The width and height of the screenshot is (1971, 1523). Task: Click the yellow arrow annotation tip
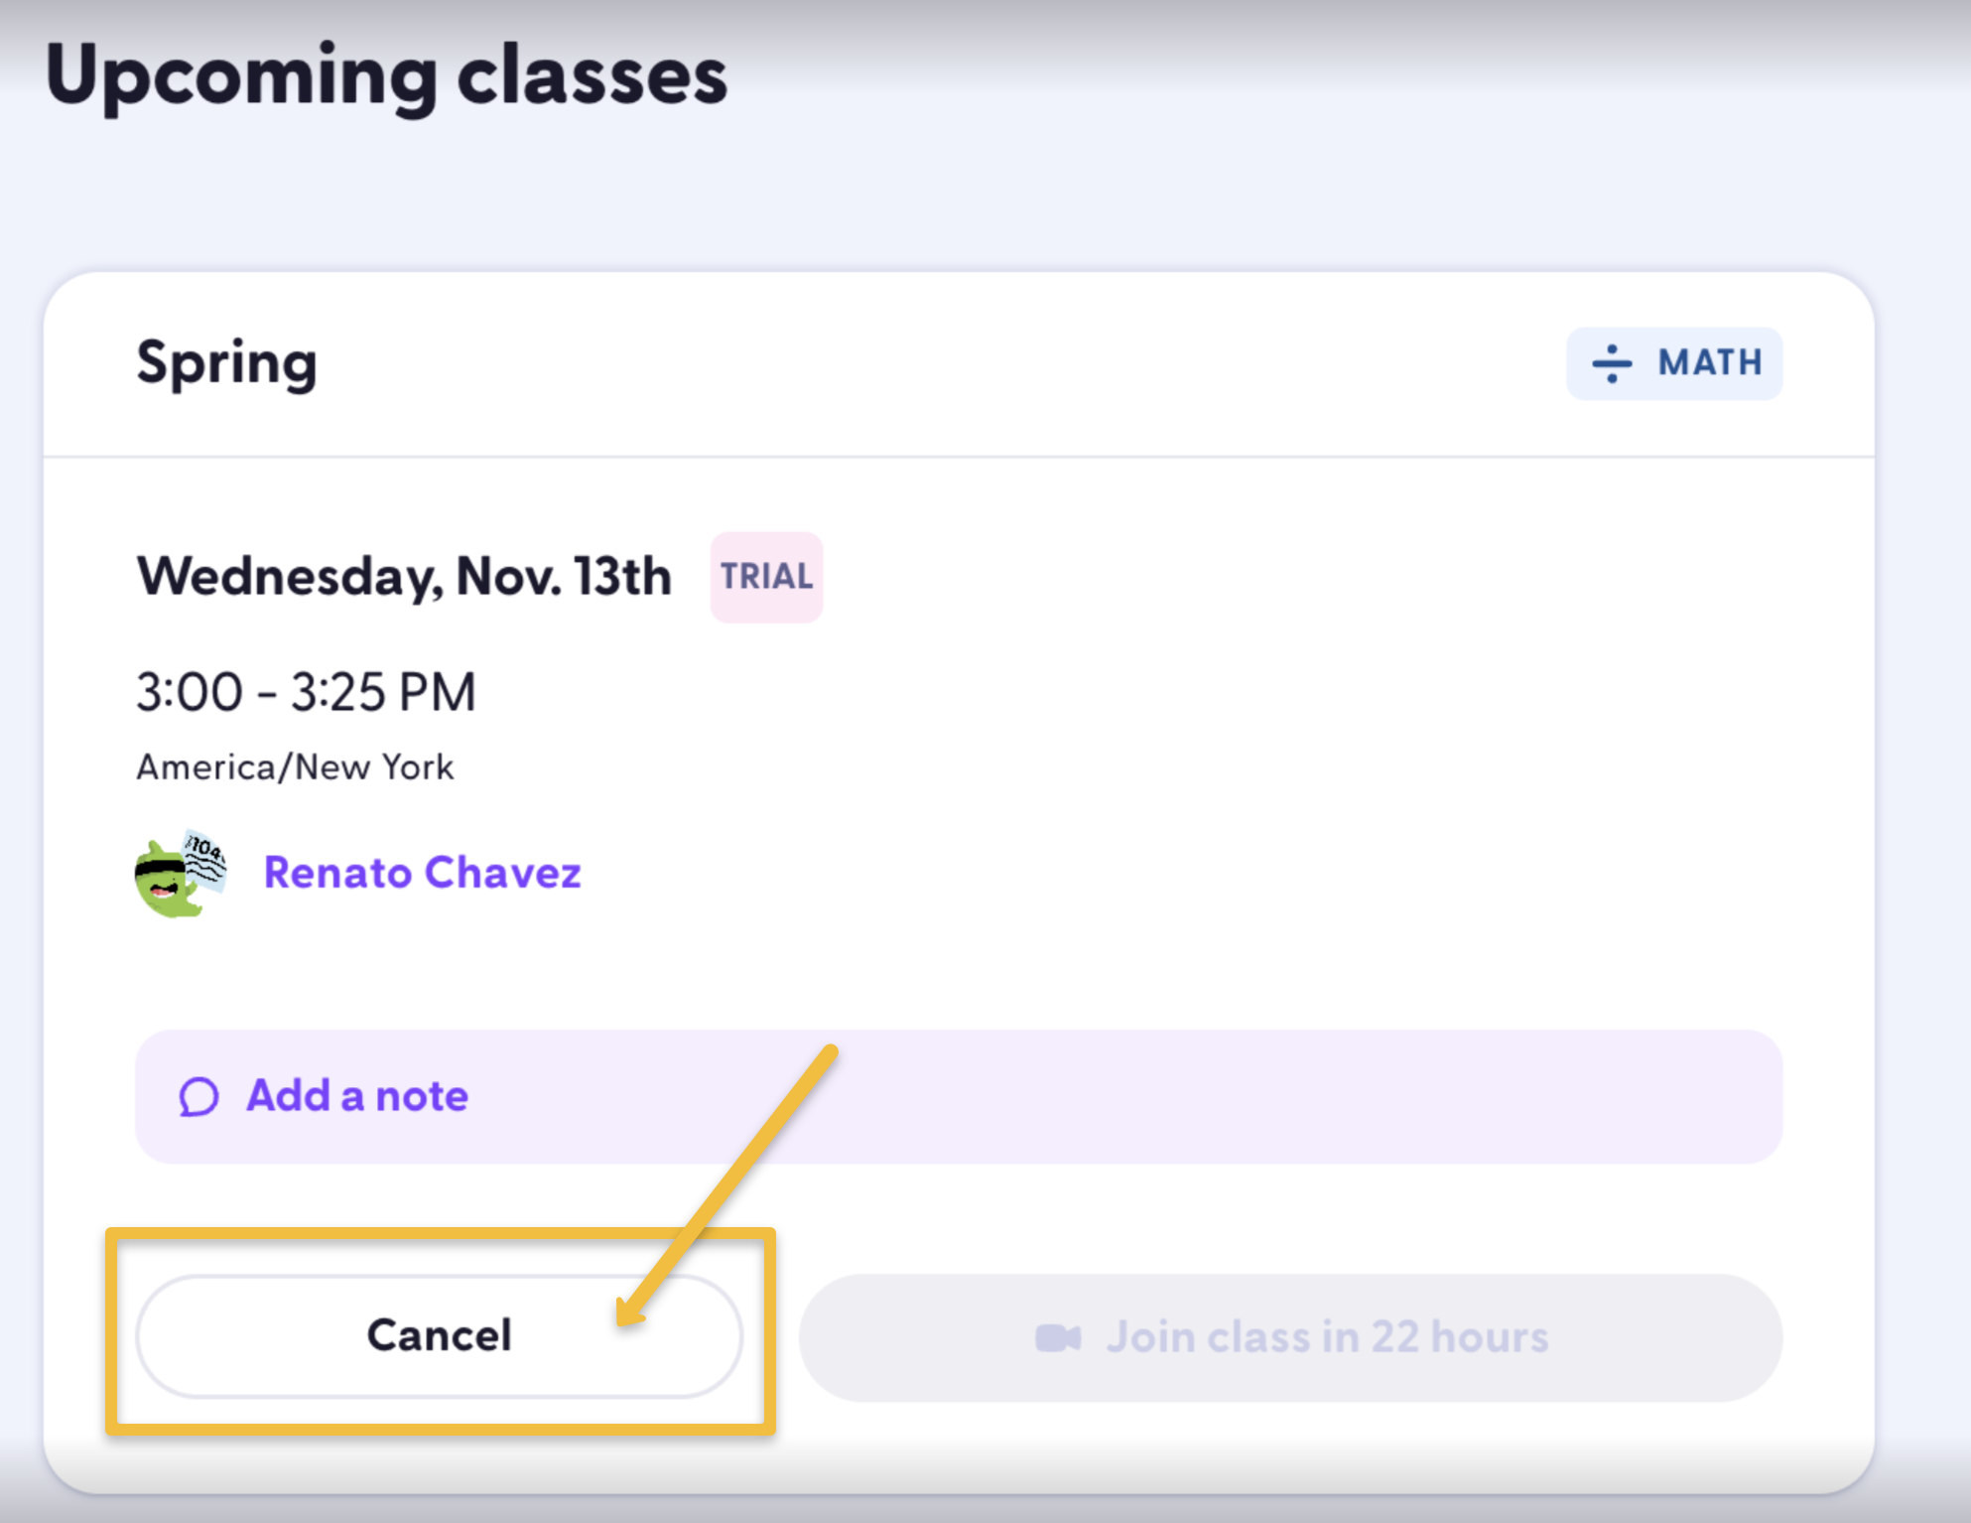(621, 1320)
